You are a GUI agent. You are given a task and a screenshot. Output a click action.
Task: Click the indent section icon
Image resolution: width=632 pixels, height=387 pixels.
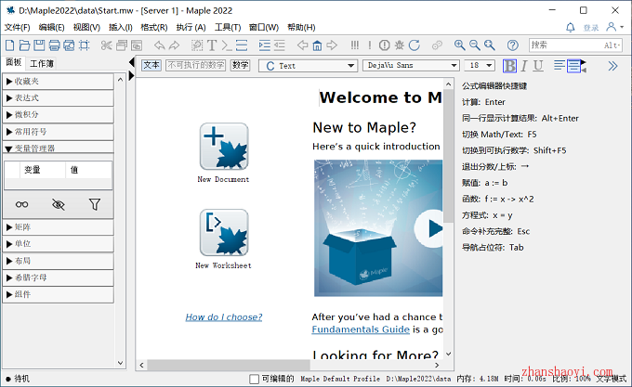[x=264, y=45]
